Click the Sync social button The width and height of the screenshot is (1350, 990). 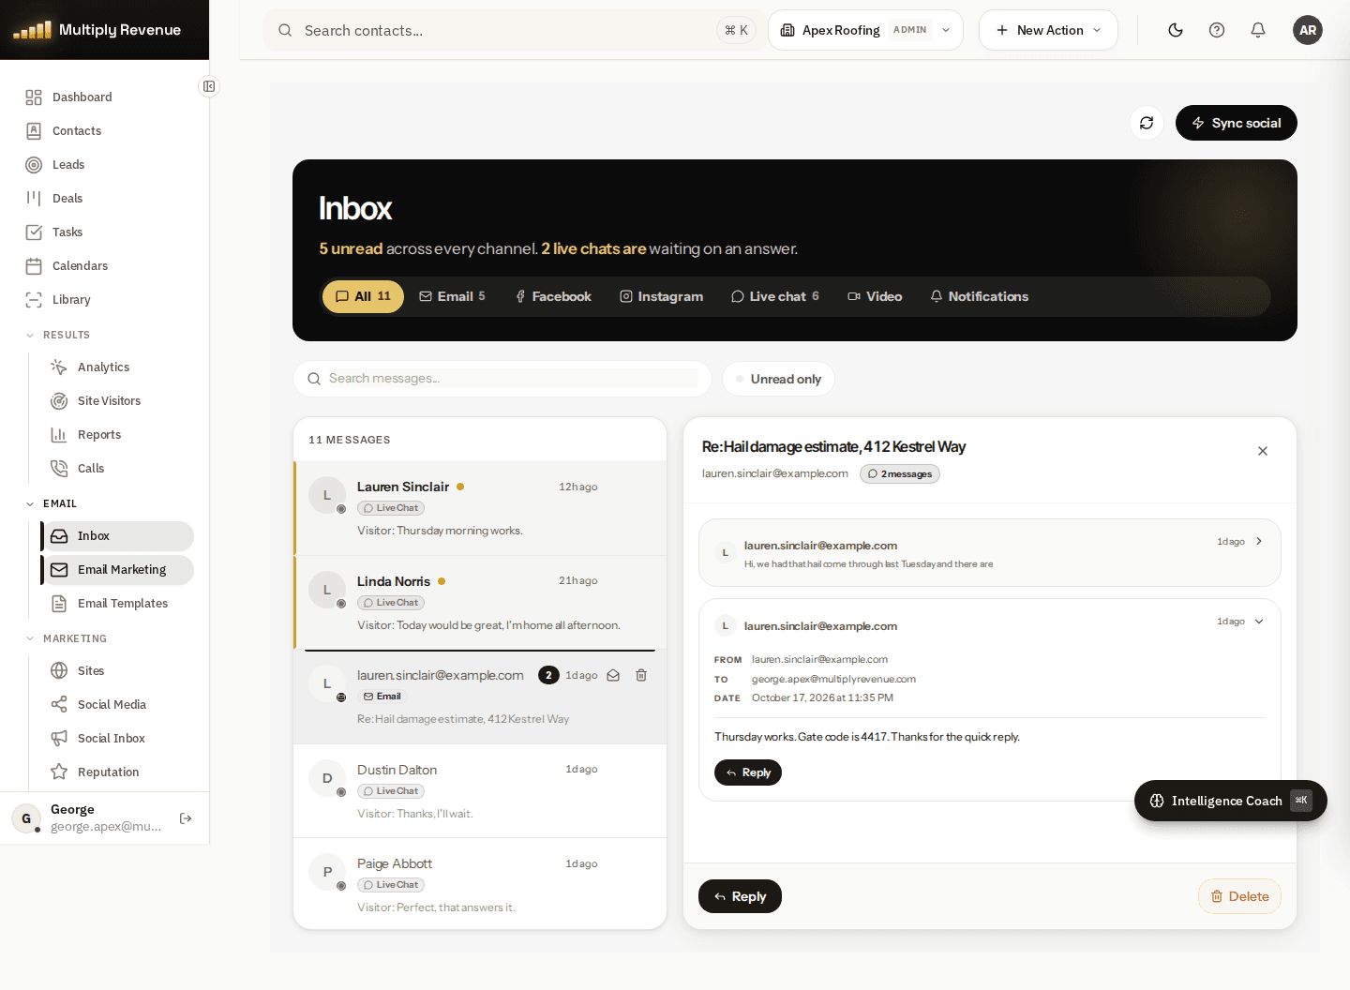point(1237,123)
